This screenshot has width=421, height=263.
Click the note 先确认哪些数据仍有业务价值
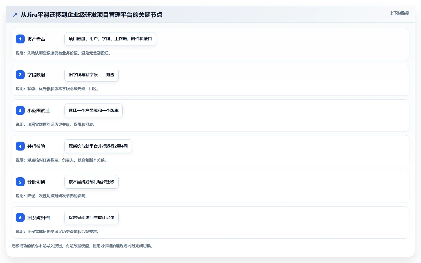pyautogui.click(x=63, y=53)
